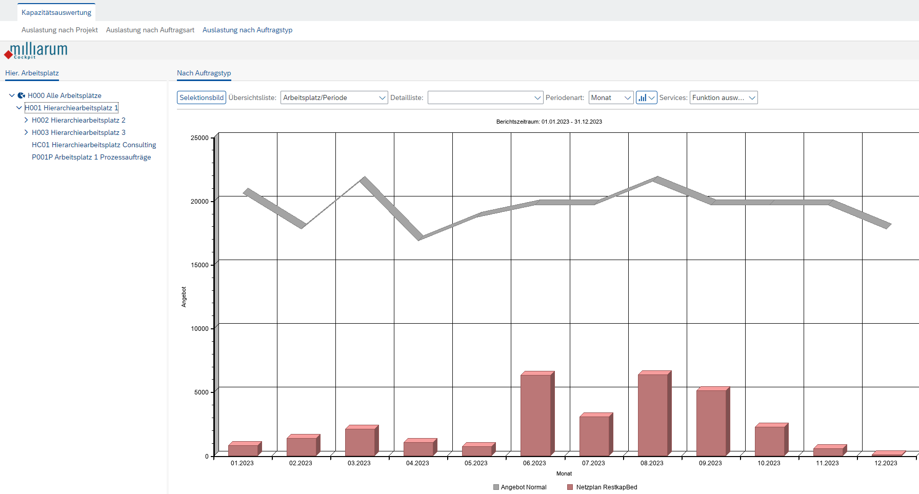The height and width of the screenshot is (494, 919).
Task: Collapse the H000 Alle Arbeitsplätze node
Action: coord(12,95)
